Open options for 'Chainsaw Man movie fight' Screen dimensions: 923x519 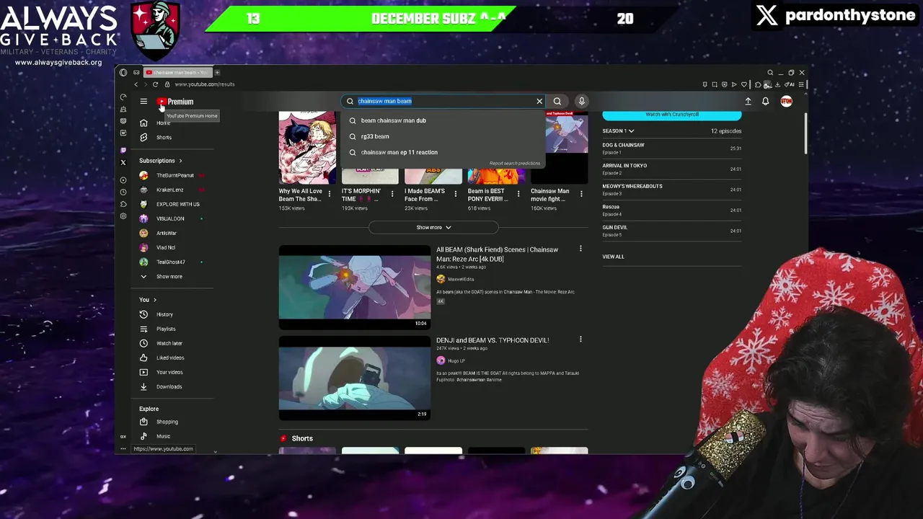pyautogui.click(x=581, y=193)
